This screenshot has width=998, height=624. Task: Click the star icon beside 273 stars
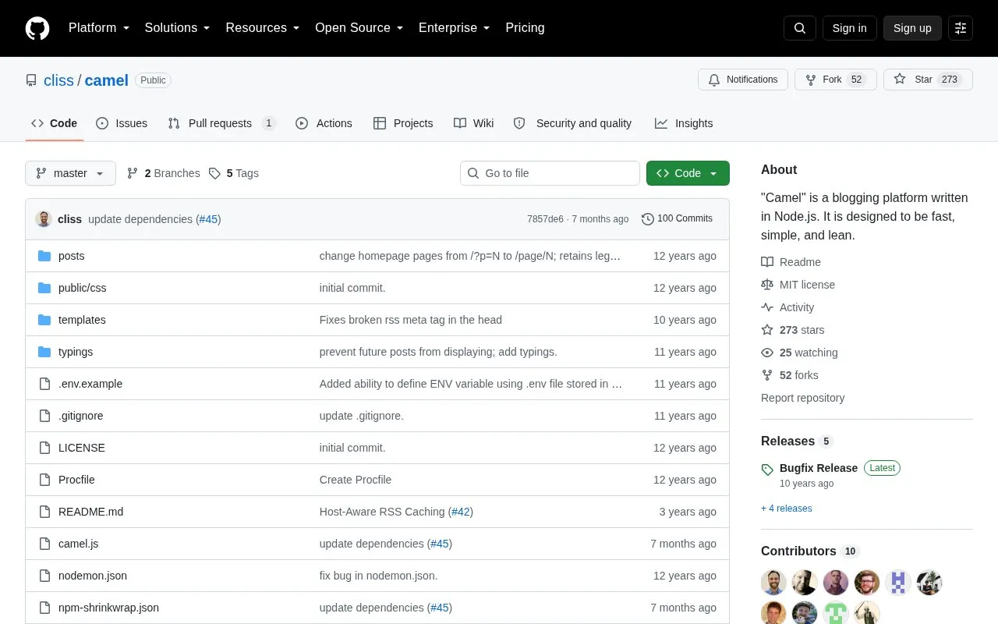[x=767, y=330]
